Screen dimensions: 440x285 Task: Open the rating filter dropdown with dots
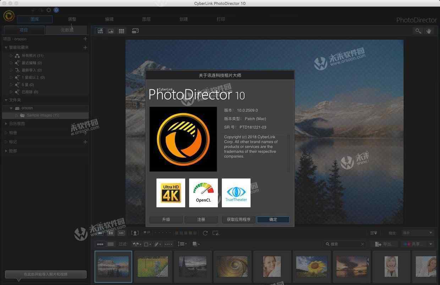(169, 244)
